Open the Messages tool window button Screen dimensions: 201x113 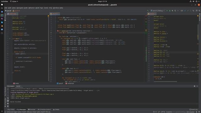[x=21, y=110]
